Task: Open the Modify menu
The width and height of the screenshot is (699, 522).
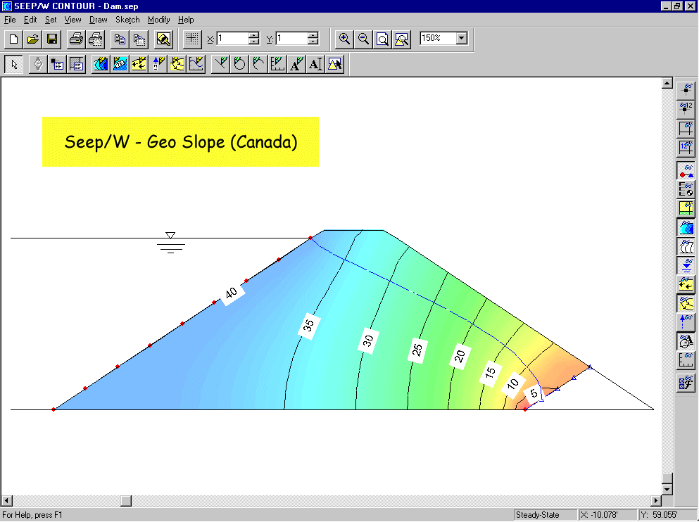Action: click(158, 20)
